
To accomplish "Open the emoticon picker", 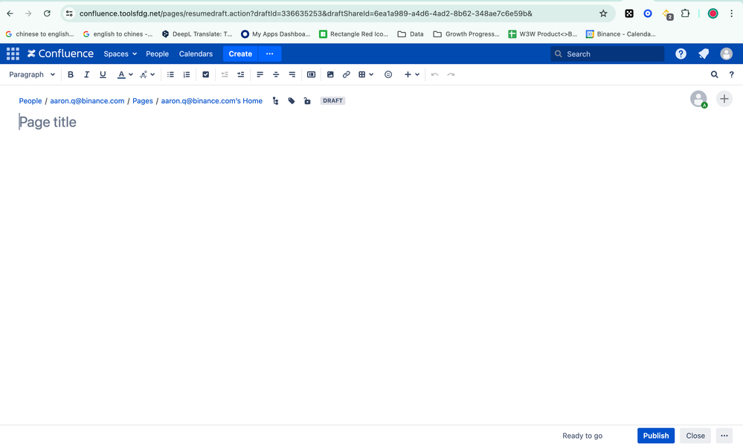I will tap(388, 74).
